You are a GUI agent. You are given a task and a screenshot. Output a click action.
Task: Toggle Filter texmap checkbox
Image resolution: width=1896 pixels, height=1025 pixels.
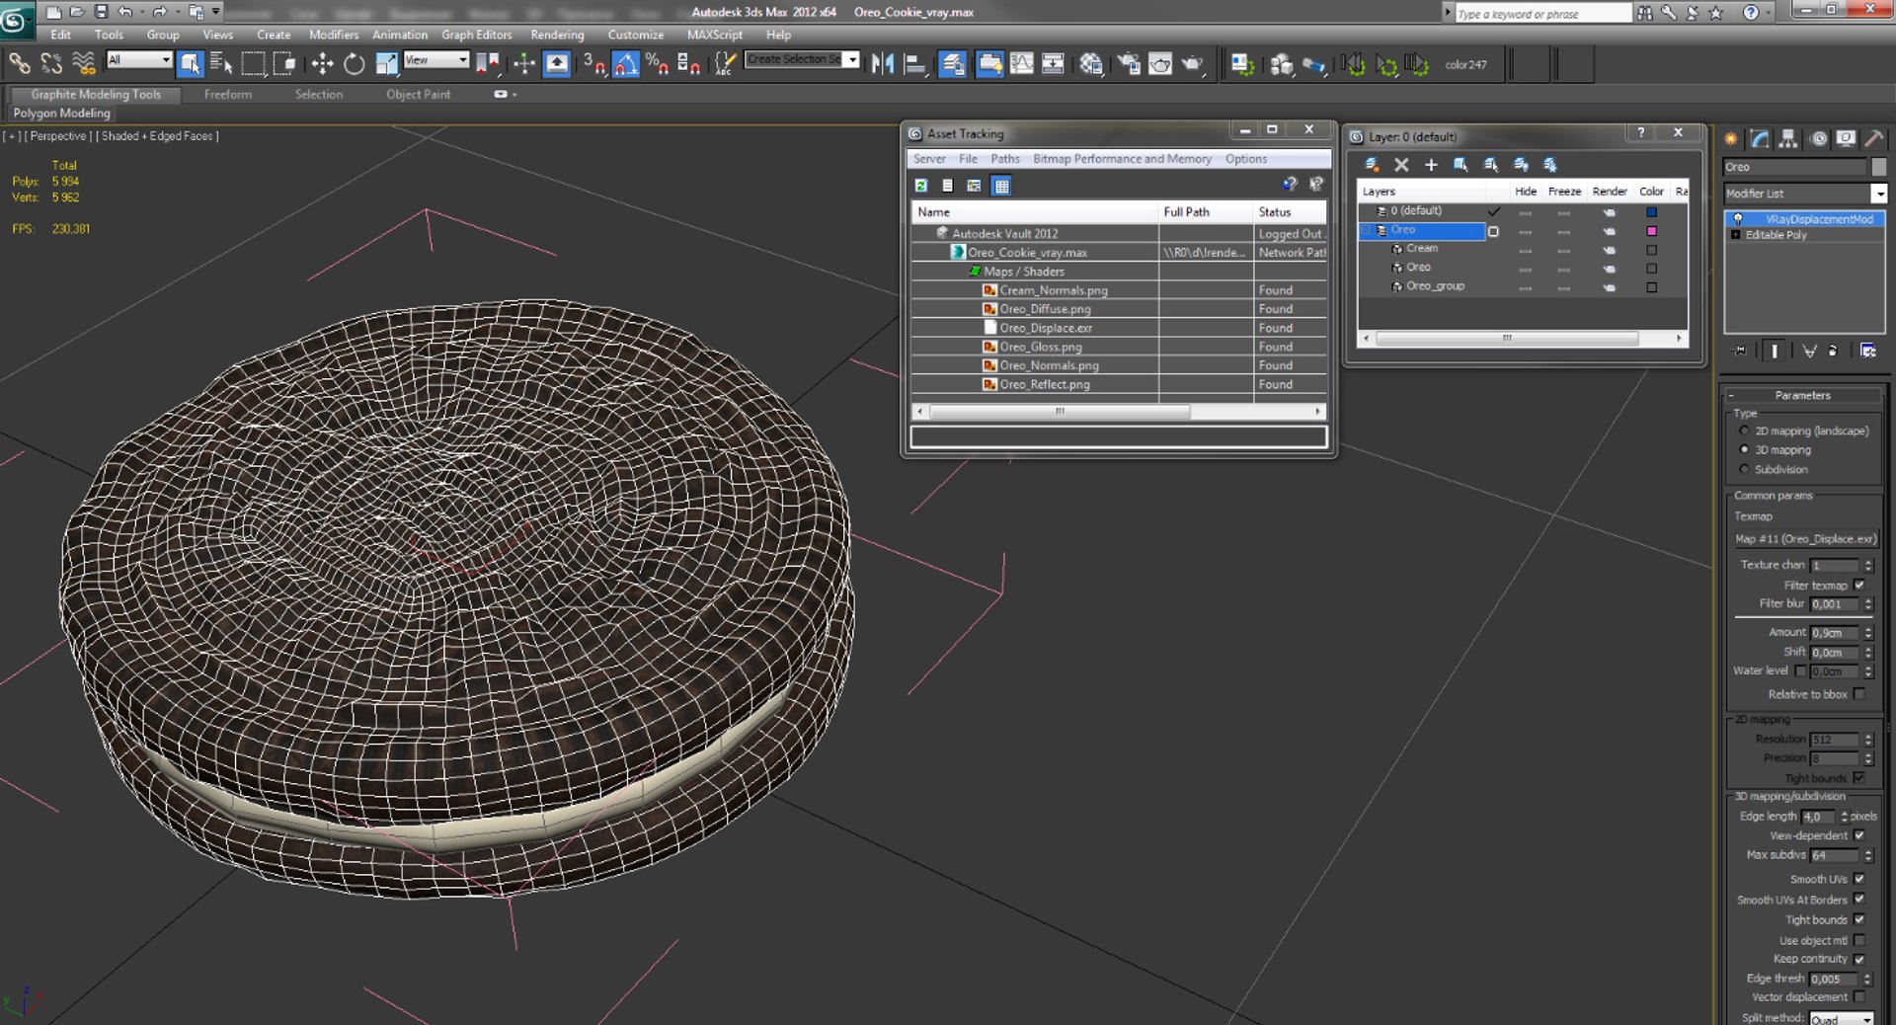1859,585
